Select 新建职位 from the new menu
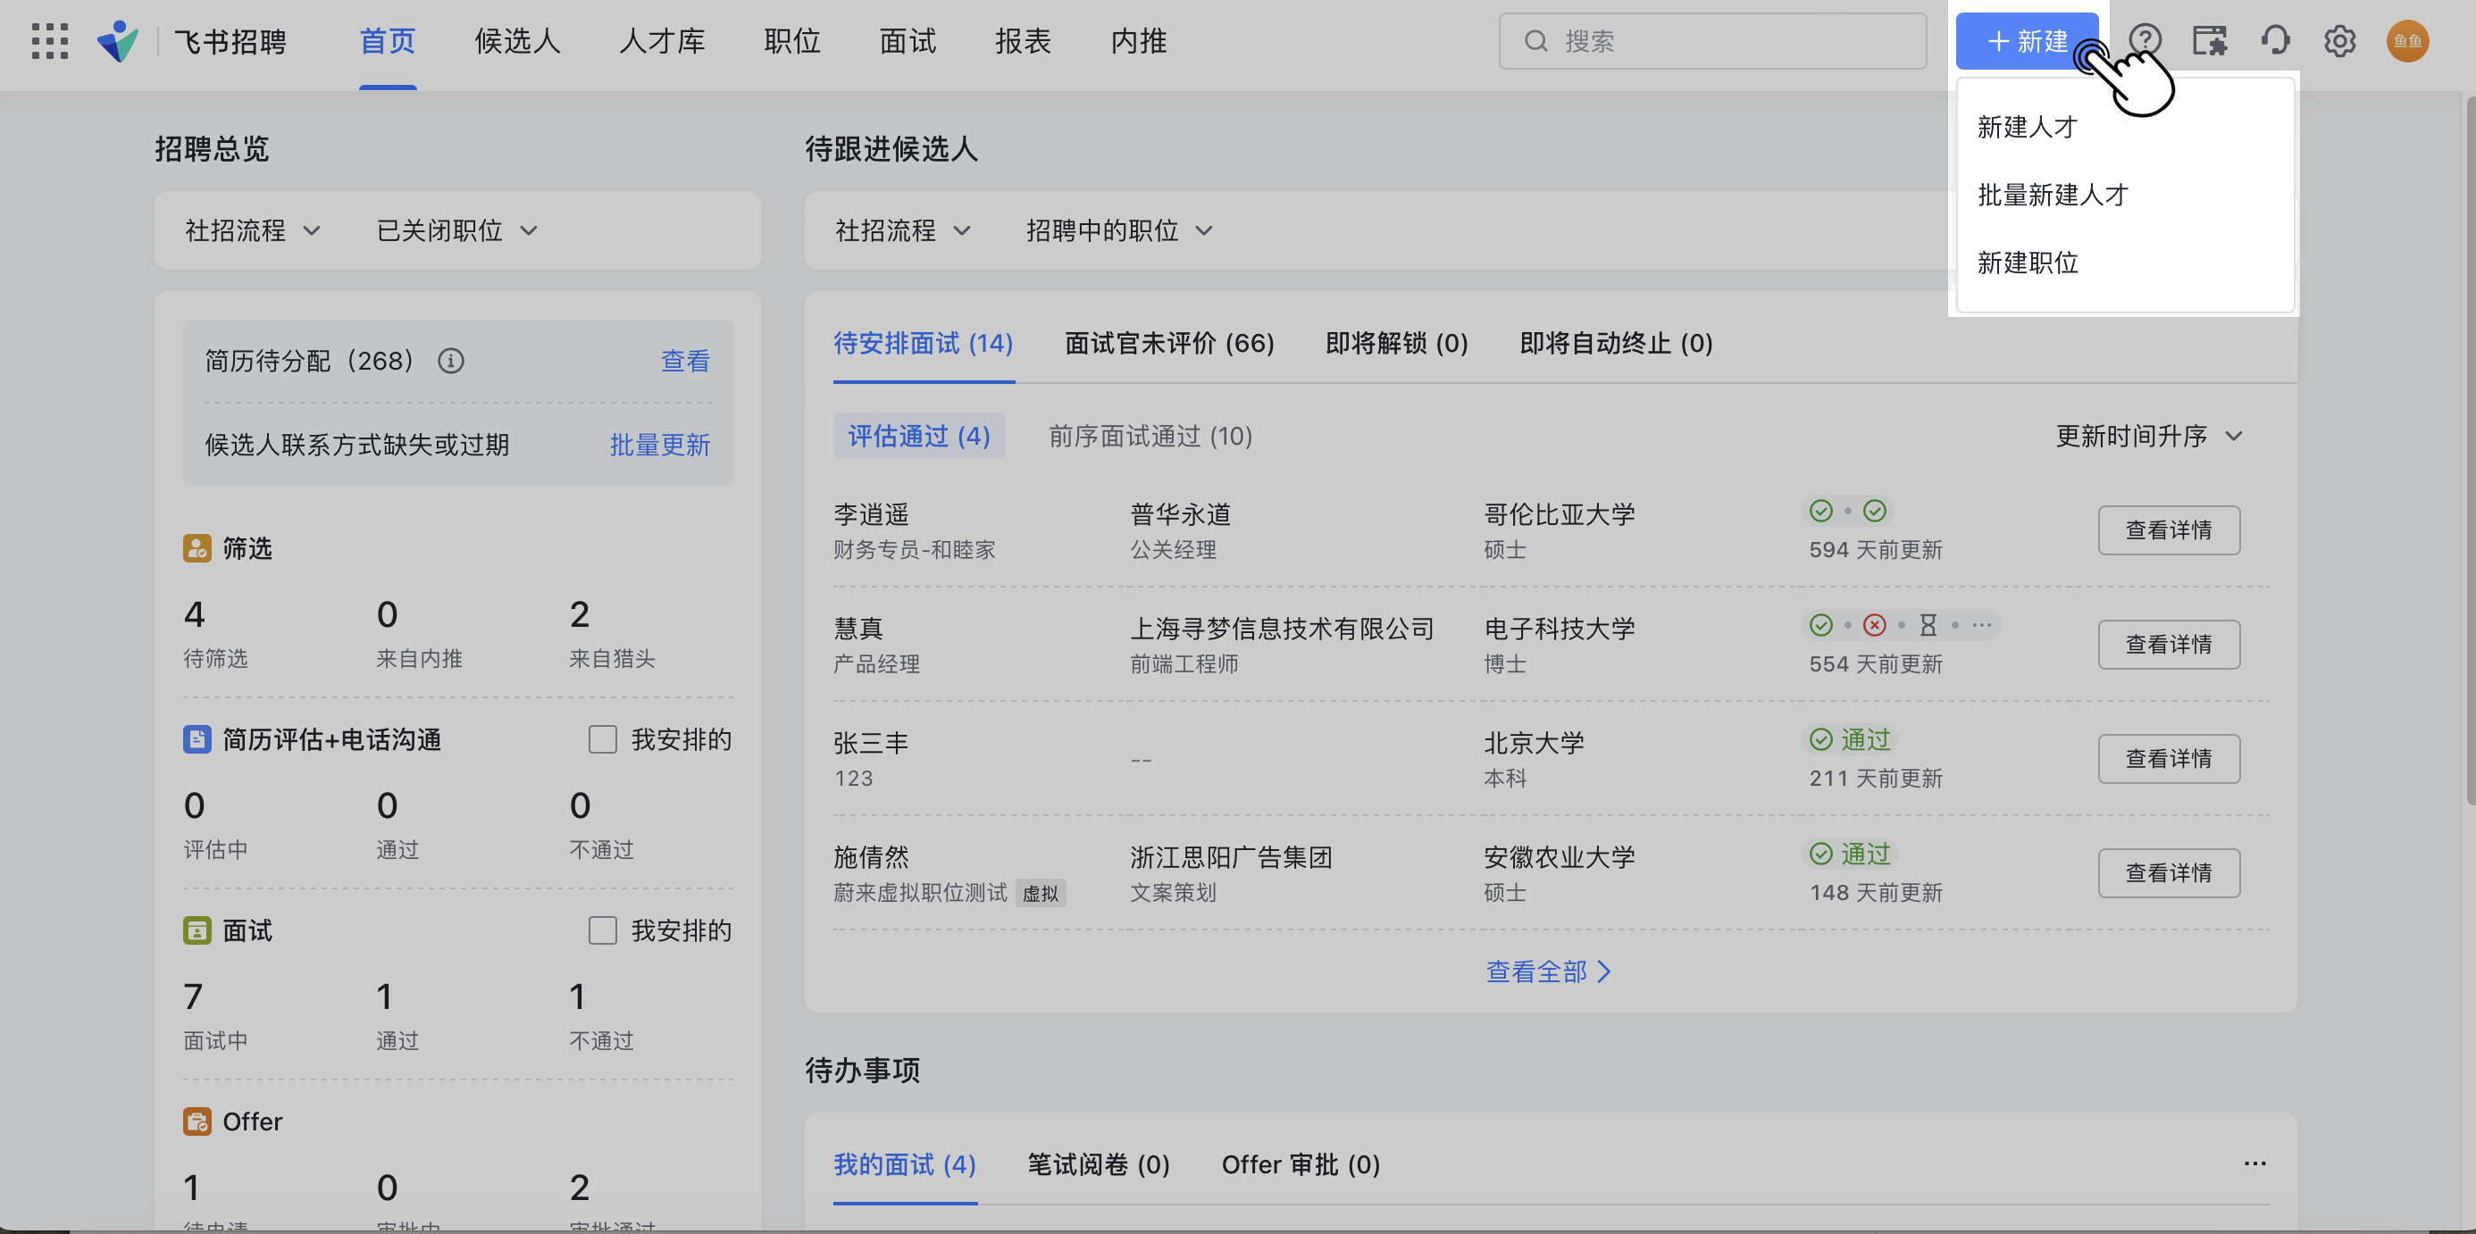This screenshot has height=1234, width=2476. point(2028,263)
